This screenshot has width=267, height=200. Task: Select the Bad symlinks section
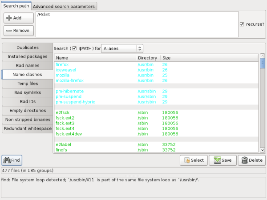point(27,92)
